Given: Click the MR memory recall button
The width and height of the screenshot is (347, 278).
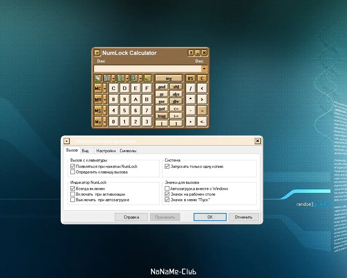Looking at the screenshot, I should tap(98, 99).
